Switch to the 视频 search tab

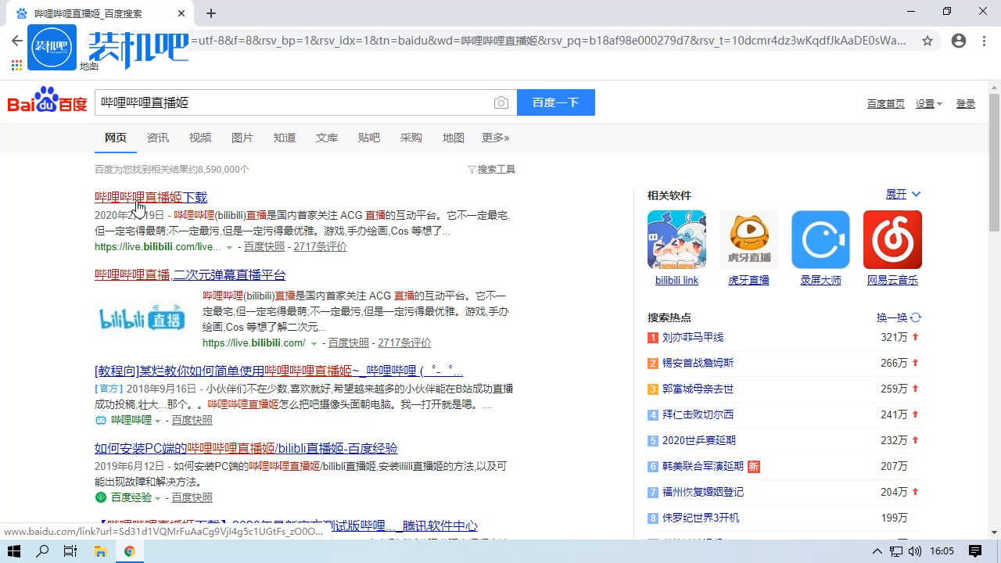point(199,138)
